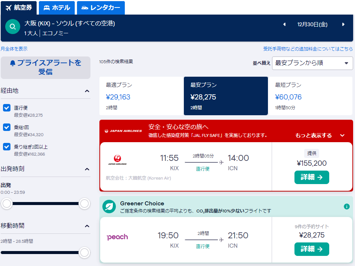The width and height of the screenshot is (355, 266).
Task: Click 詳細 button for Peach ¥28,275 flight
Action: [x=312, y=249]
